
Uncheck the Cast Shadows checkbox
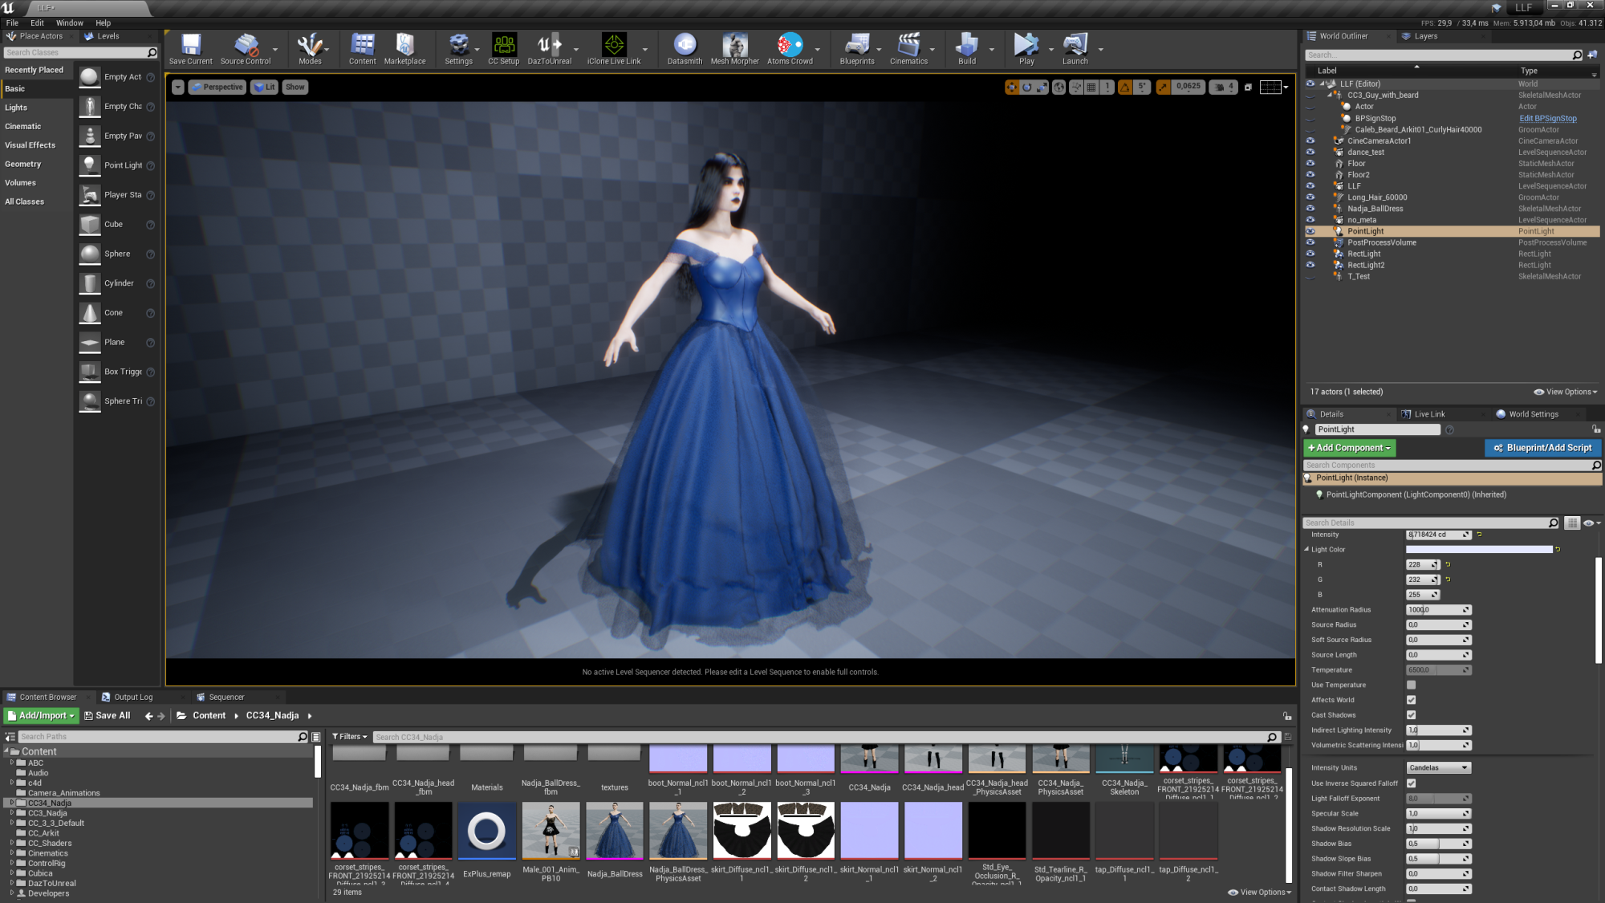[x=1411, y=715]
